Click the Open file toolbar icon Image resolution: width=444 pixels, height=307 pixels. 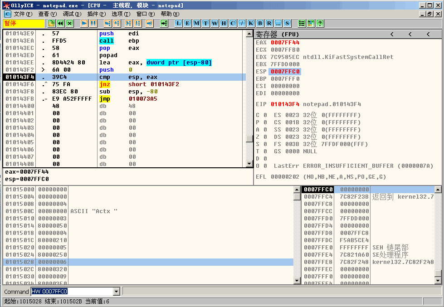pos(52,23)
